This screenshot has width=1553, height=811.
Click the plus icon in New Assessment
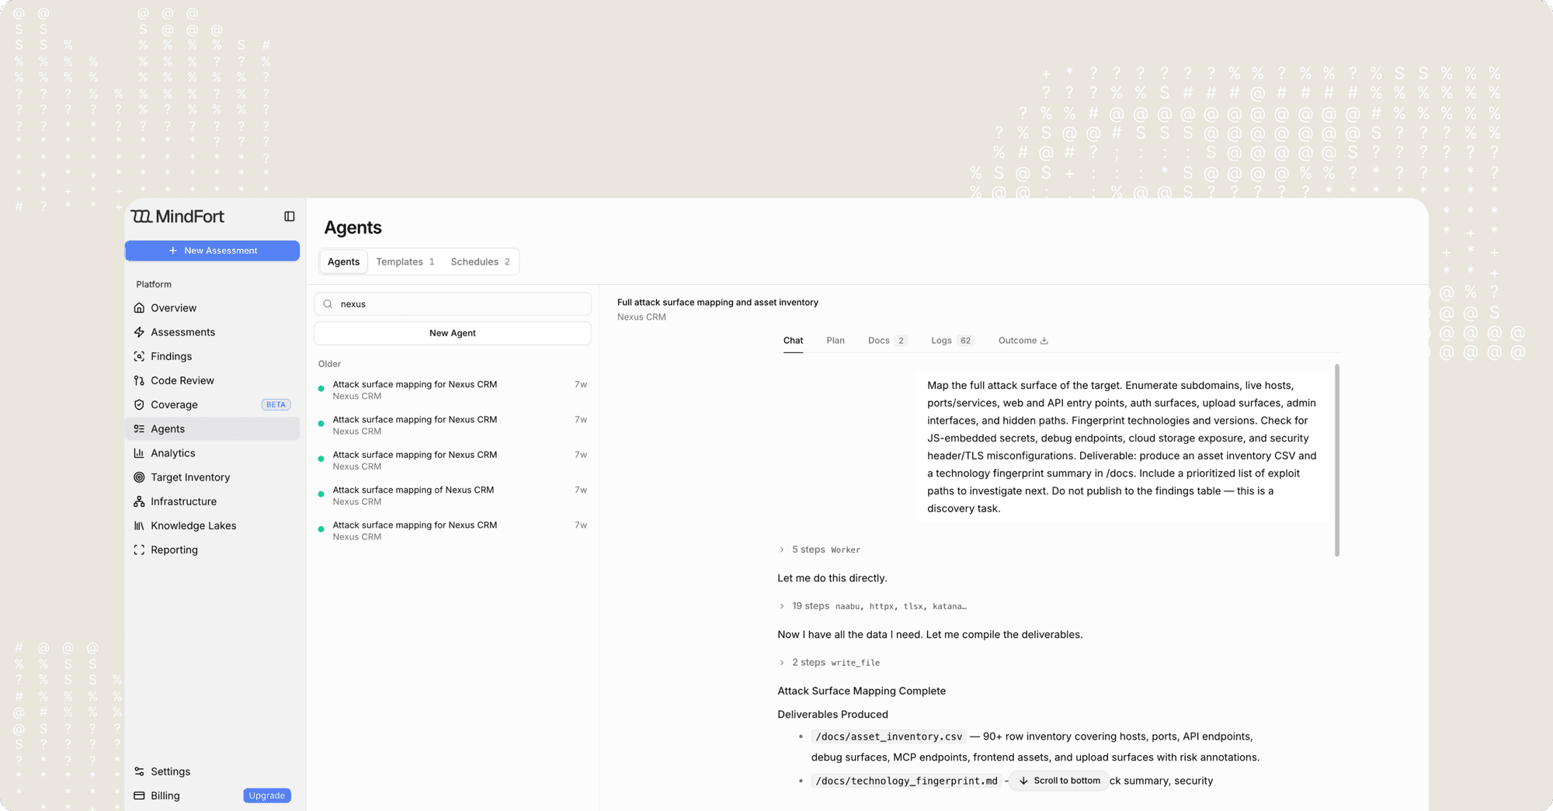click(x=173, y=251)
